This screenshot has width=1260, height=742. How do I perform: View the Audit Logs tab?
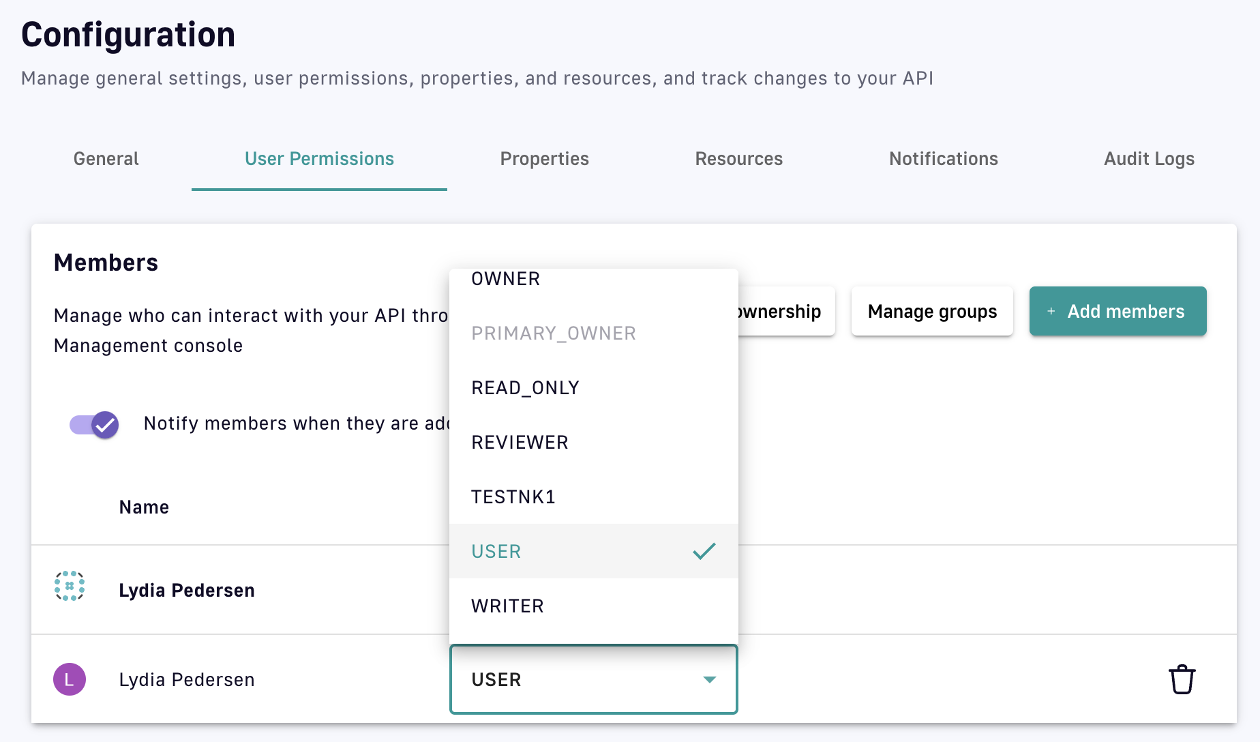(x=1149, y=159)
